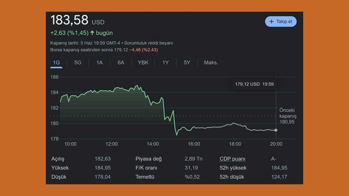This screenshot has width=349, height=196.
Task: Select the 1G time range tab
Action: (56, 62)
